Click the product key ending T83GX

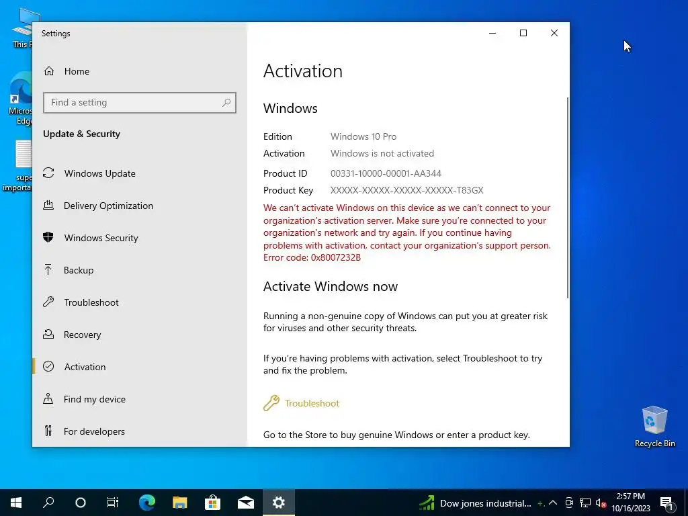click(x=406, y=190)
